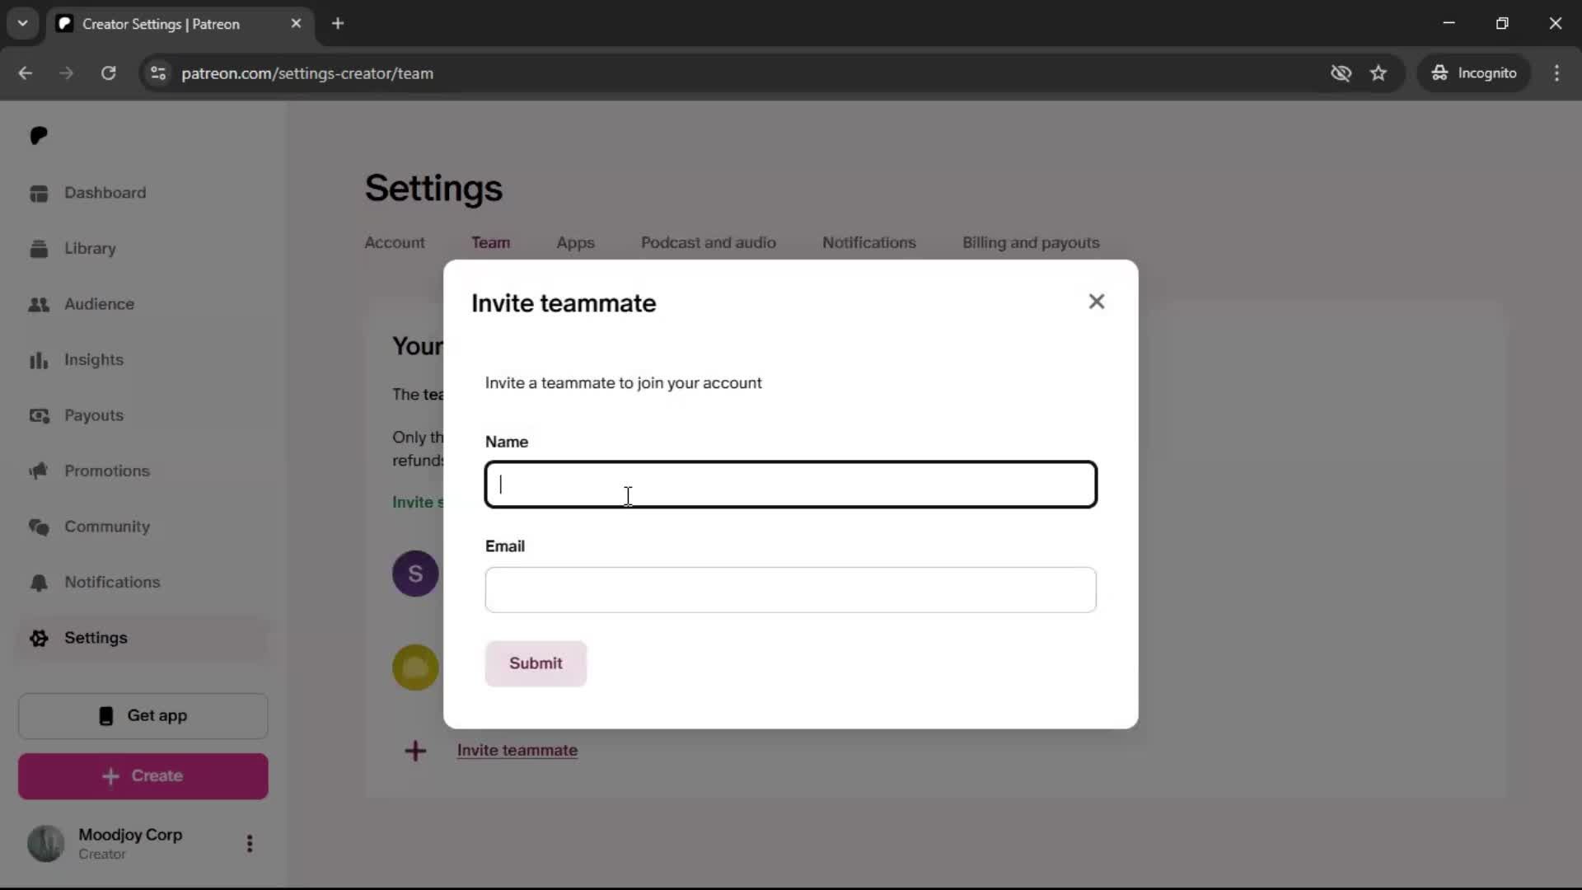
Task: Close the Creator Settings tab
Action: click(x=296, y=23)
